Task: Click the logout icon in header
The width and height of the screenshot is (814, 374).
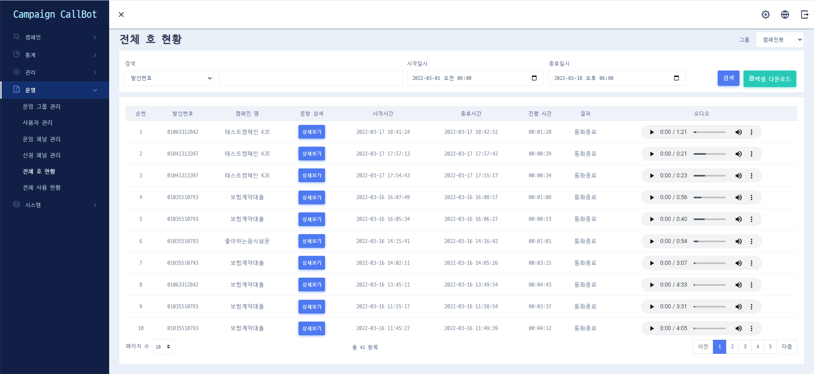Action: point(804,15)
